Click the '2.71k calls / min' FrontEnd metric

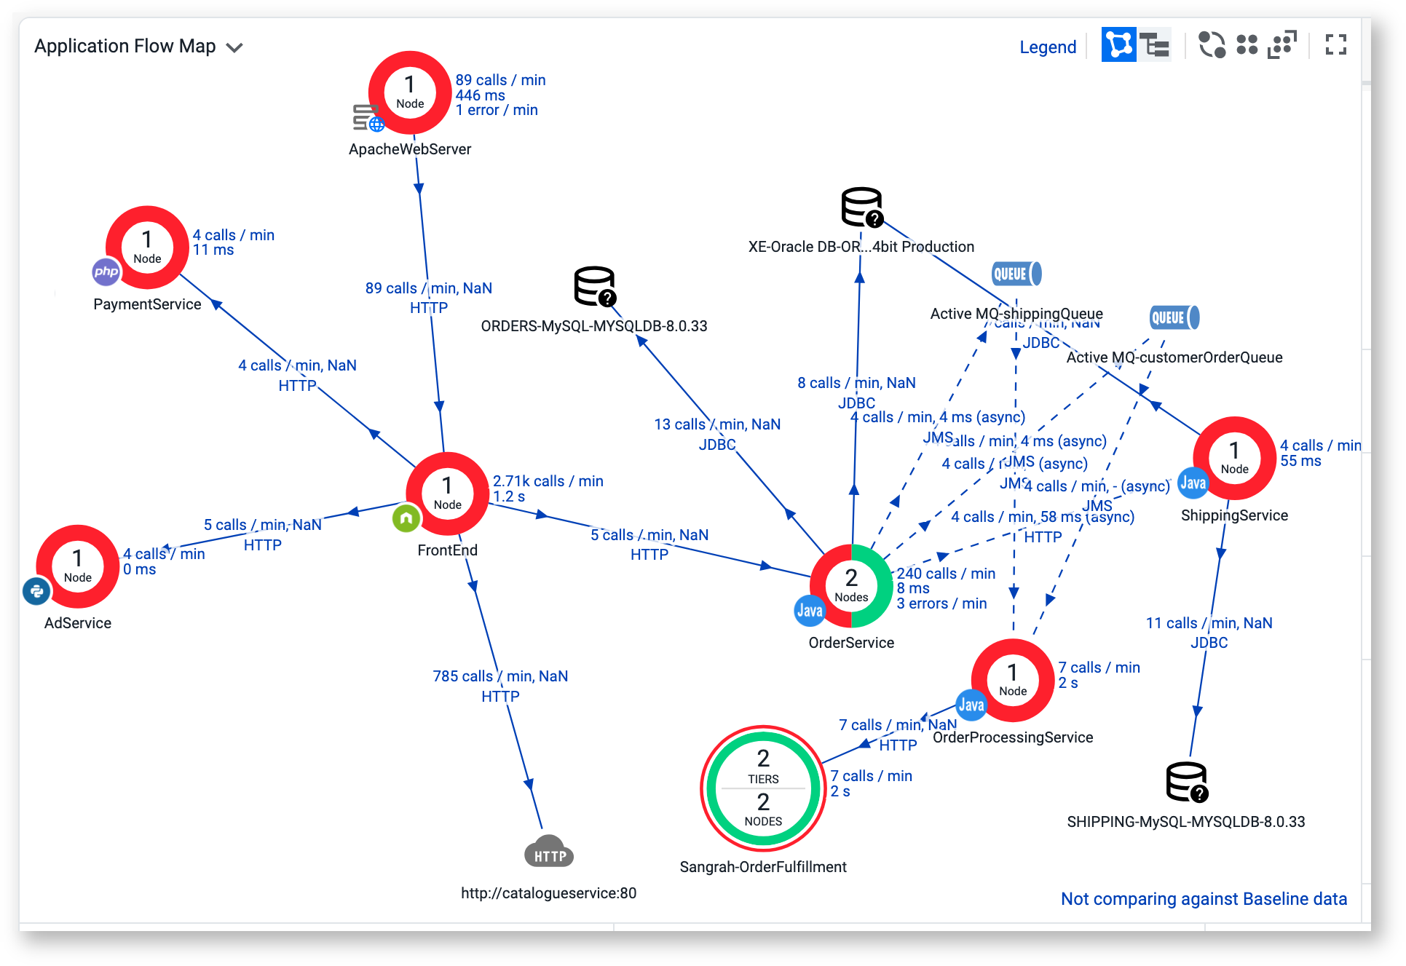coord(548,481)
